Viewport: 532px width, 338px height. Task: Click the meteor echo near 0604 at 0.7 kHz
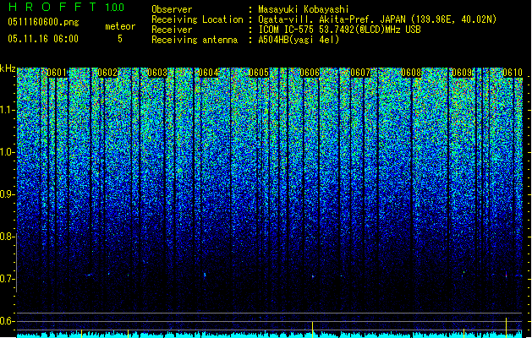point(205,275)
